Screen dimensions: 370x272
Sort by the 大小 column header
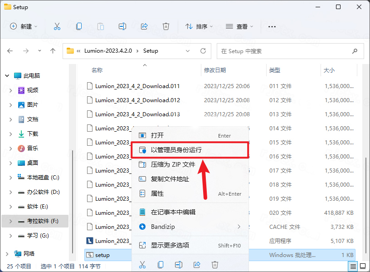click(x=329, y=70)
